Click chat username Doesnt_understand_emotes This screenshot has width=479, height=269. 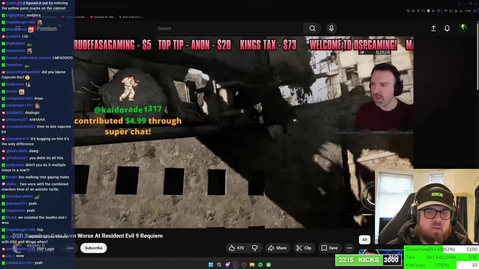[x=28, y=58]
